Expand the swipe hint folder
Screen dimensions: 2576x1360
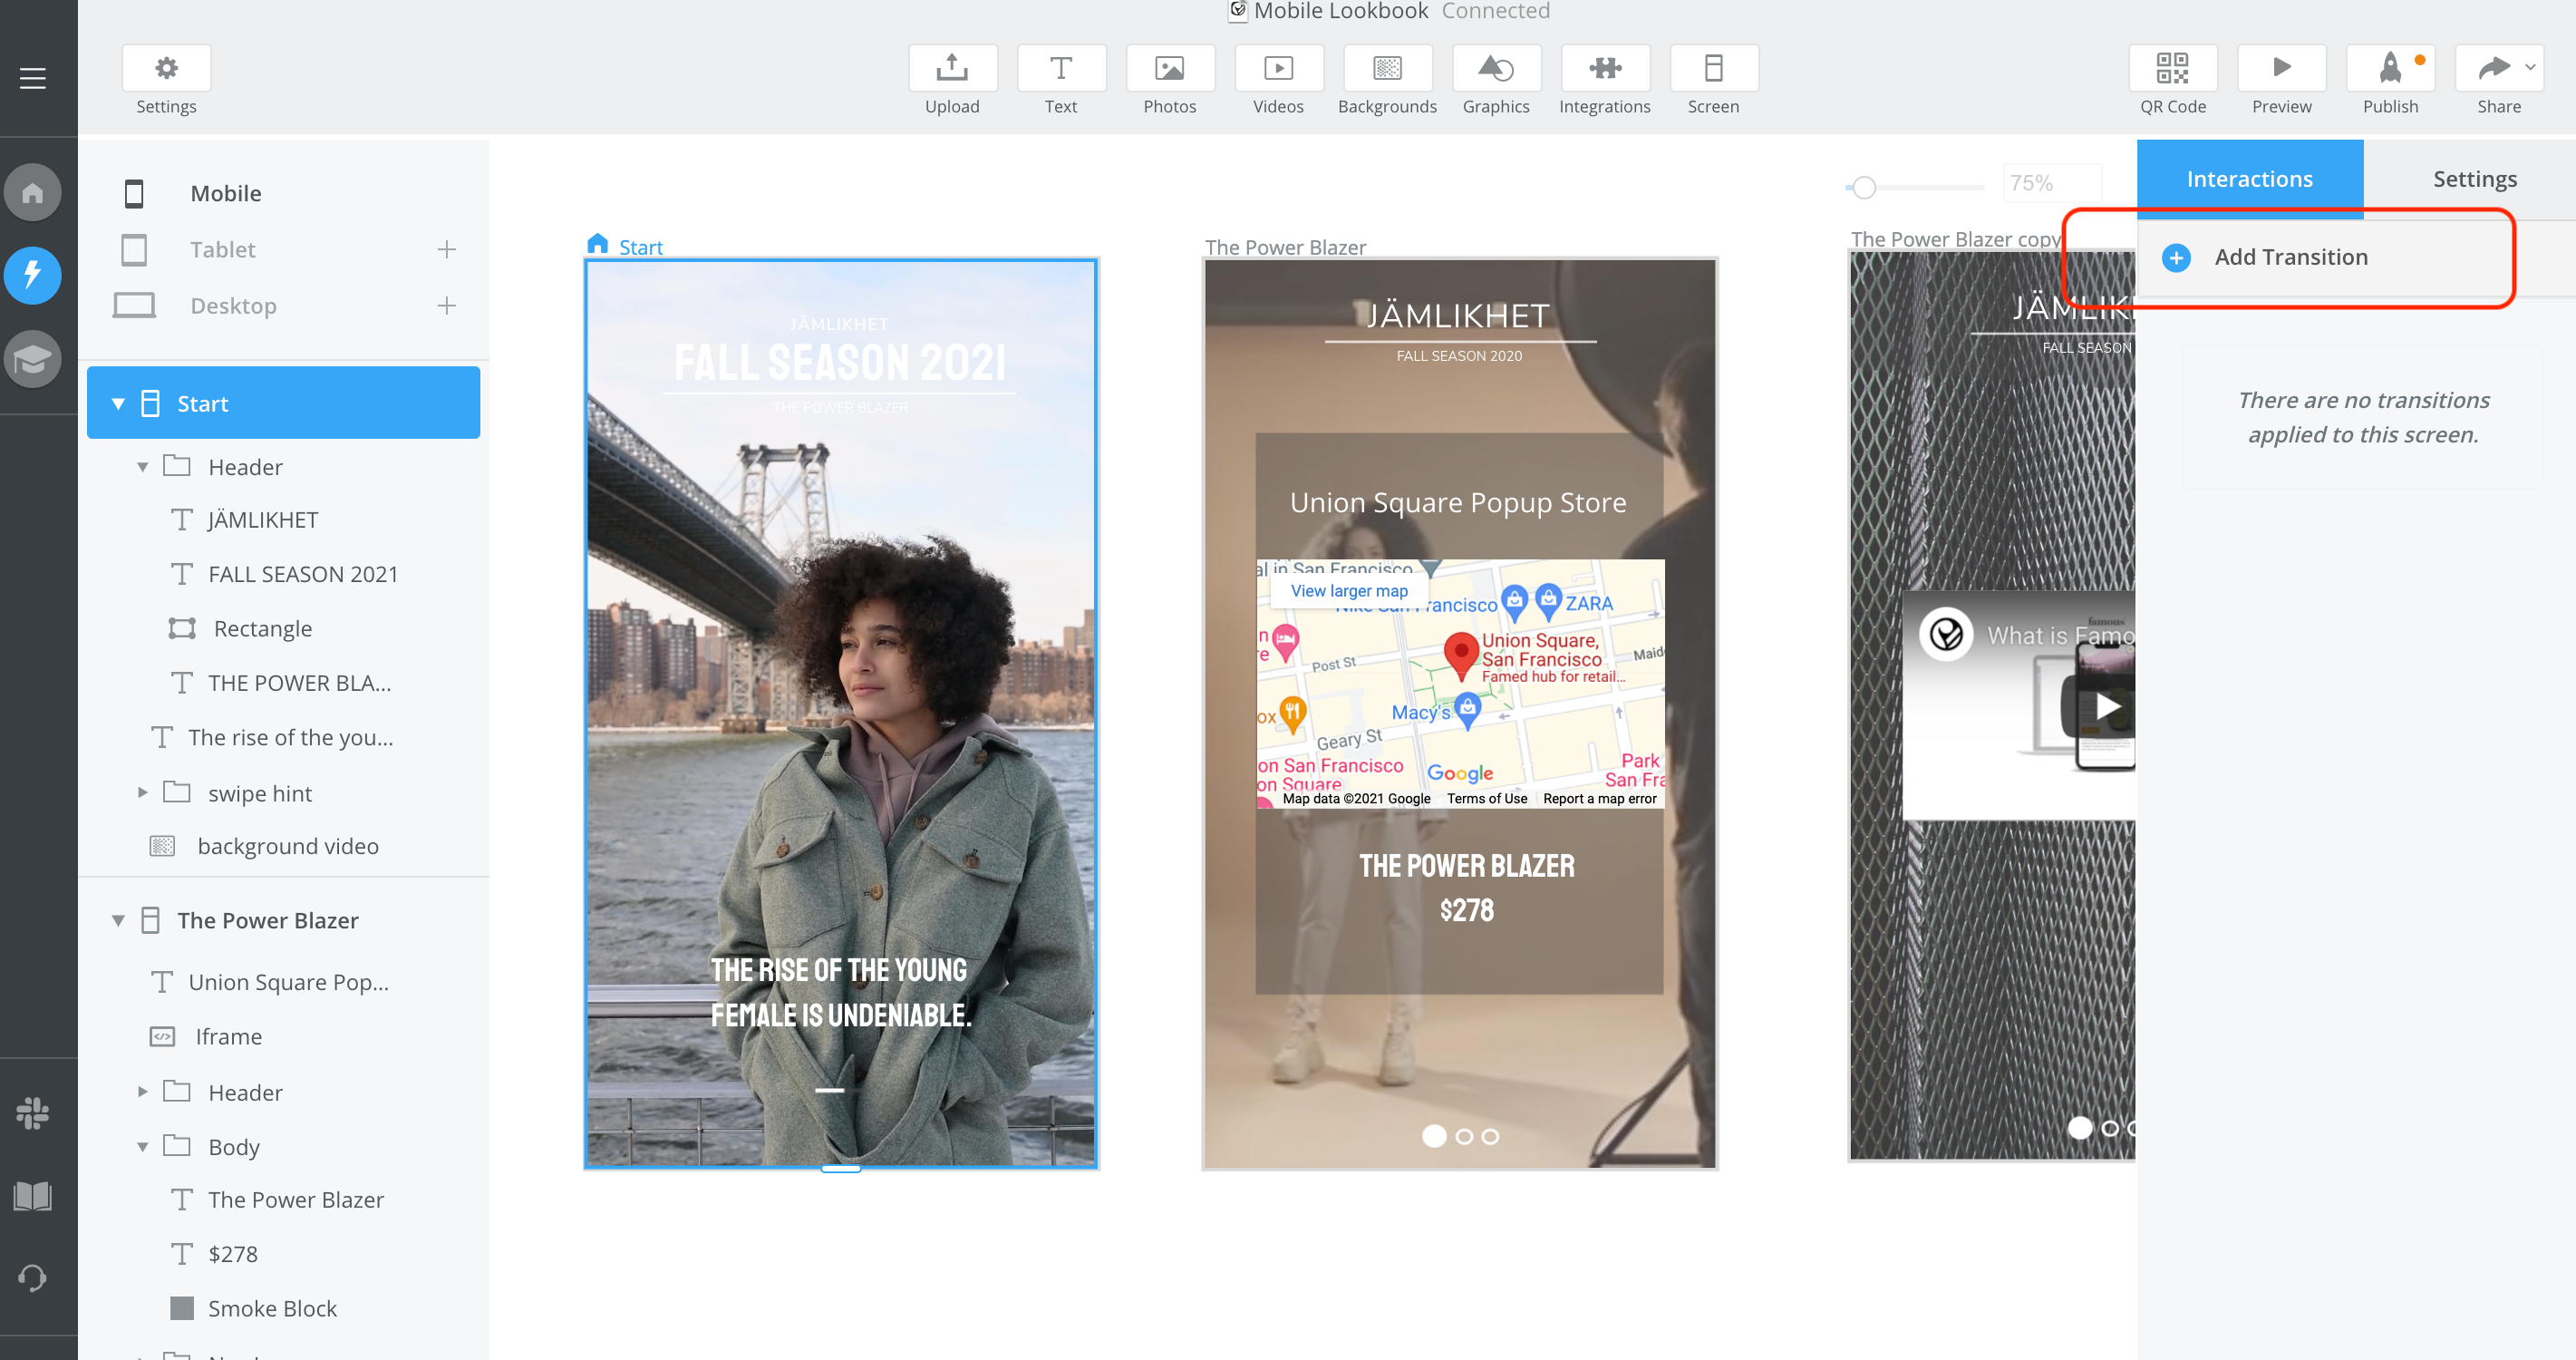pos(142,792)
